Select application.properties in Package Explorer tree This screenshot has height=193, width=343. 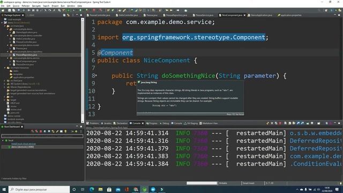(x=24, y=77)
